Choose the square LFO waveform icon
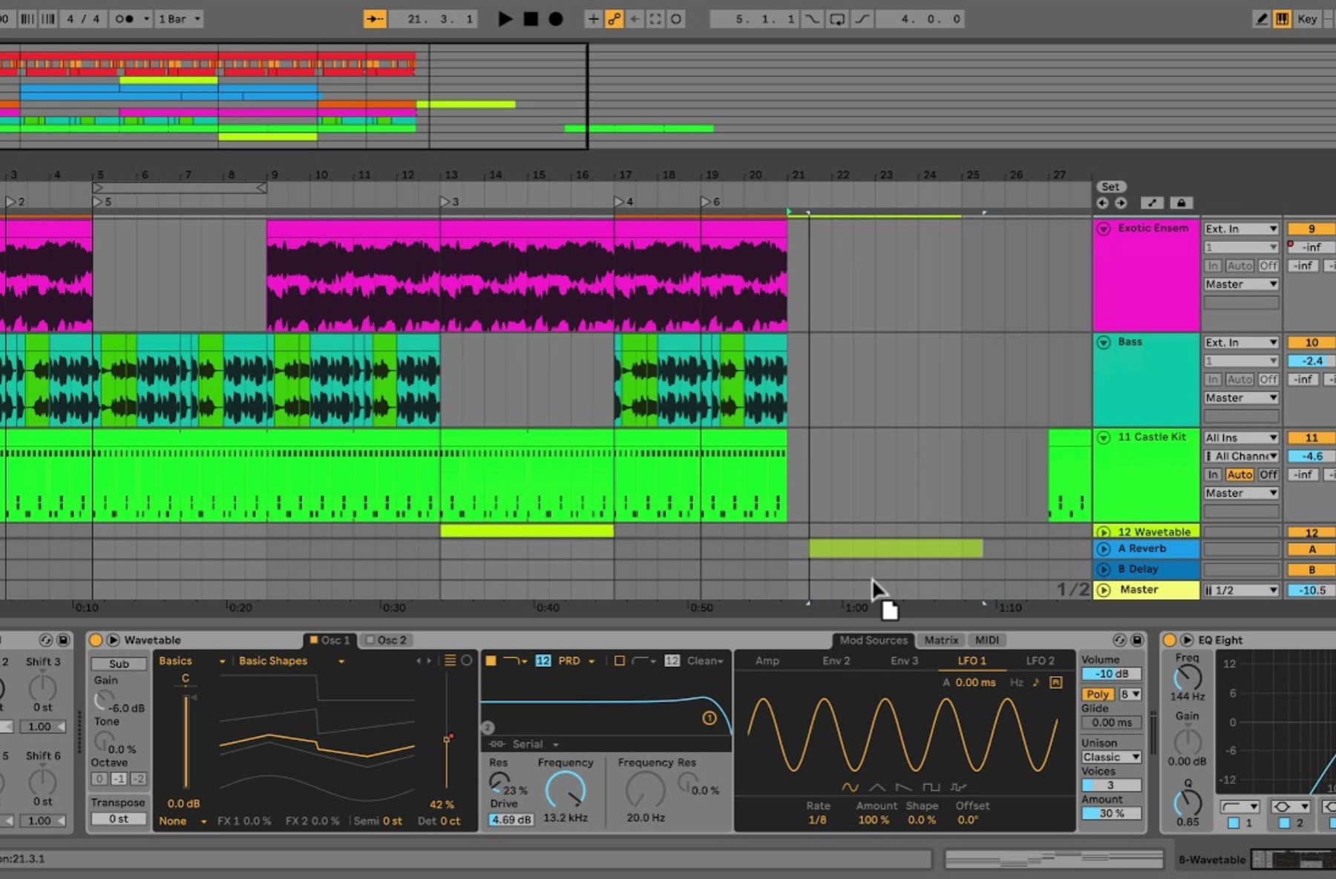This screenshot has width=1336, height=879. click(x=931, y=787)
